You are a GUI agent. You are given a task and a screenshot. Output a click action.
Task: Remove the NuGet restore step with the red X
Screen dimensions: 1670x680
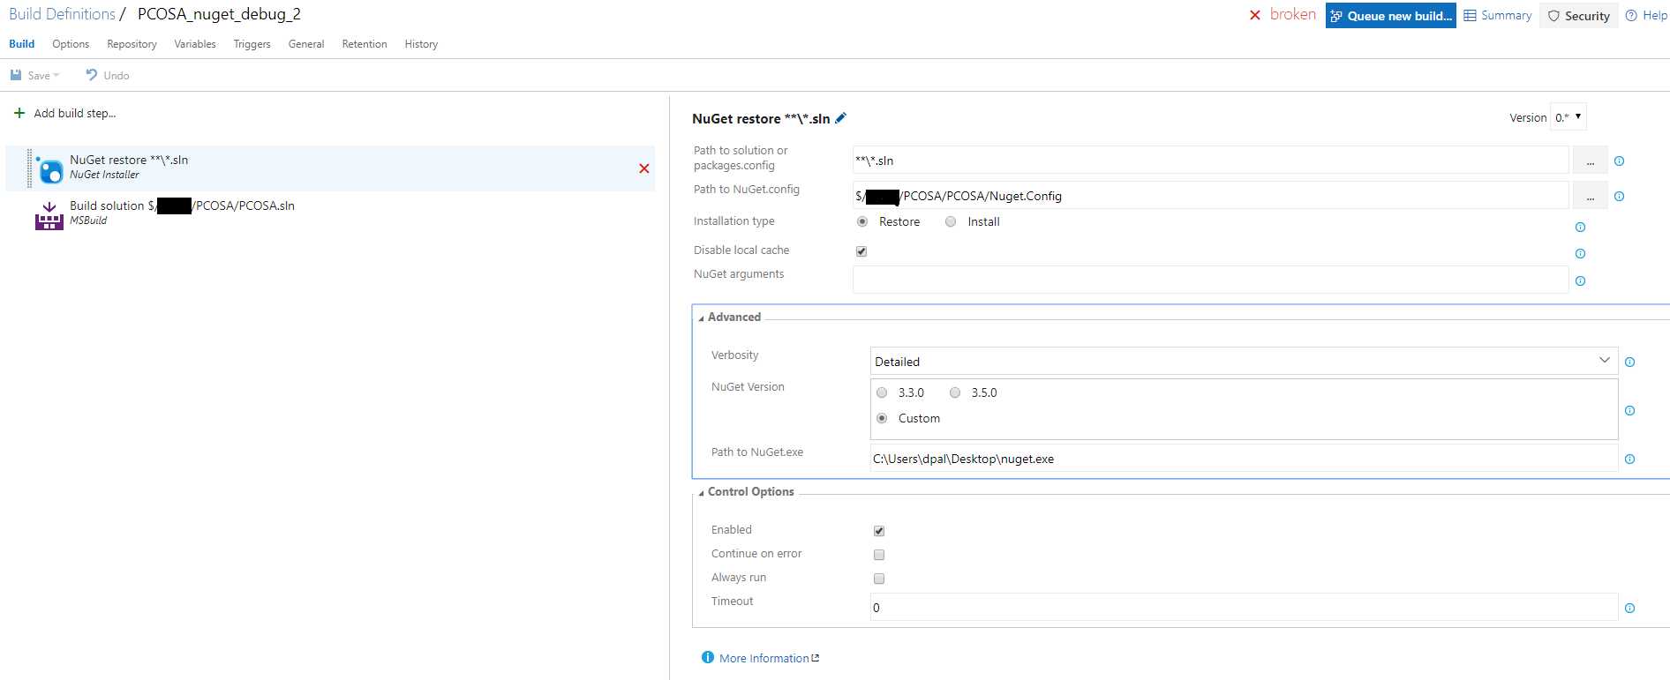pyautogui.click(x=644, y=168)
